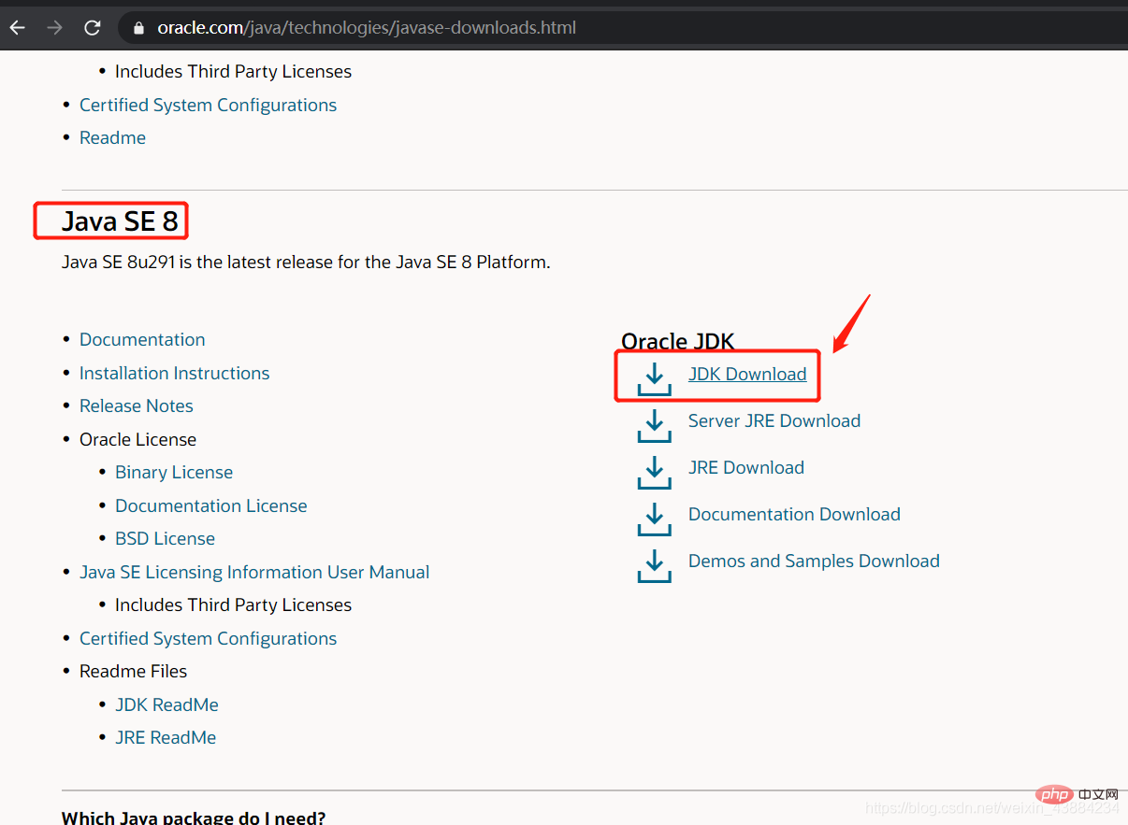Screen dimensions: 1128x825
Task: Reload the page with refresh icon
Action: click(x=92, y=28)
